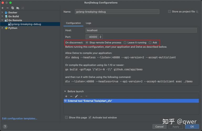The image size is (202, 131).
Task: Open the gear icon beside Store as project file
Action: click(197, 12)
